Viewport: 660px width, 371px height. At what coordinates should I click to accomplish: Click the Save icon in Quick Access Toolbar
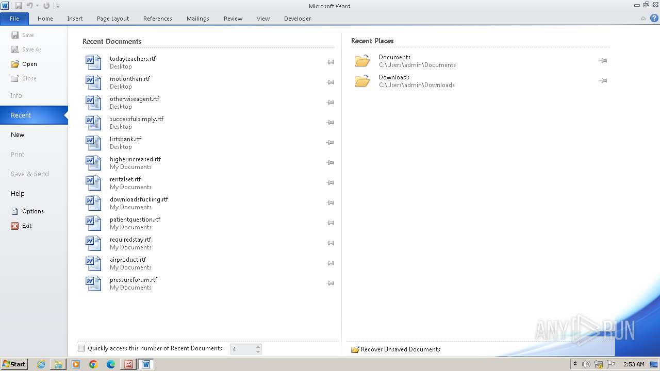(19, 6)
